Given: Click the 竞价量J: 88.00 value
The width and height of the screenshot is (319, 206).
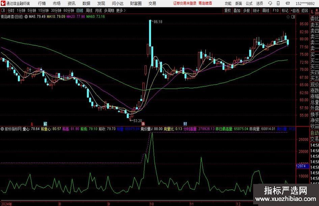Looking at the screenshot, I should coord(152,129).
